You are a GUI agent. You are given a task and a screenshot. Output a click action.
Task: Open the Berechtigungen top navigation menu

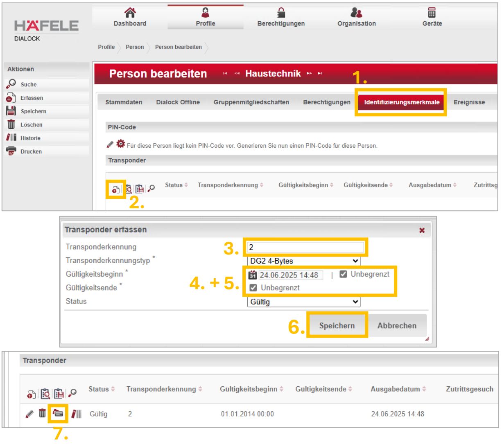coord(281,18)
